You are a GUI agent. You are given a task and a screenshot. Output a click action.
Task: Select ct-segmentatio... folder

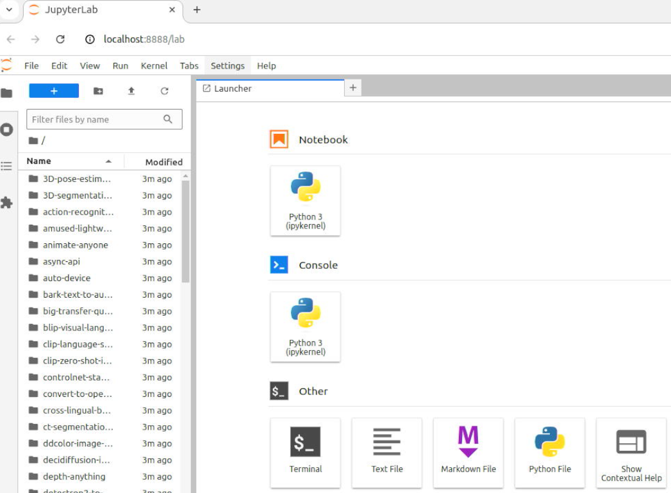click(100, 426)
